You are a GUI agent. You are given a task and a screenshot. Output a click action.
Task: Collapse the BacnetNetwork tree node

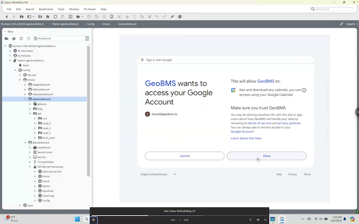click(x=25, y=142)
